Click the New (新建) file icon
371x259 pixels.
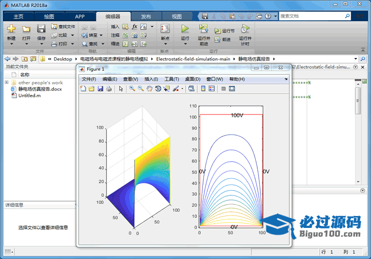point(11,28)
